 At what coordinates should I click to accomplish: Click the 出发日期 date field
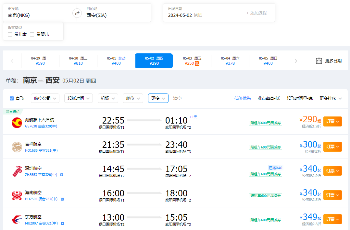tap(195, 13)
